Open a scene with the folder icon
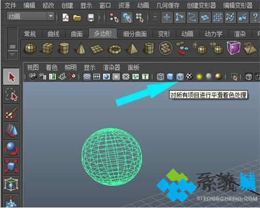The image size is (260, 208). point(77,18)
